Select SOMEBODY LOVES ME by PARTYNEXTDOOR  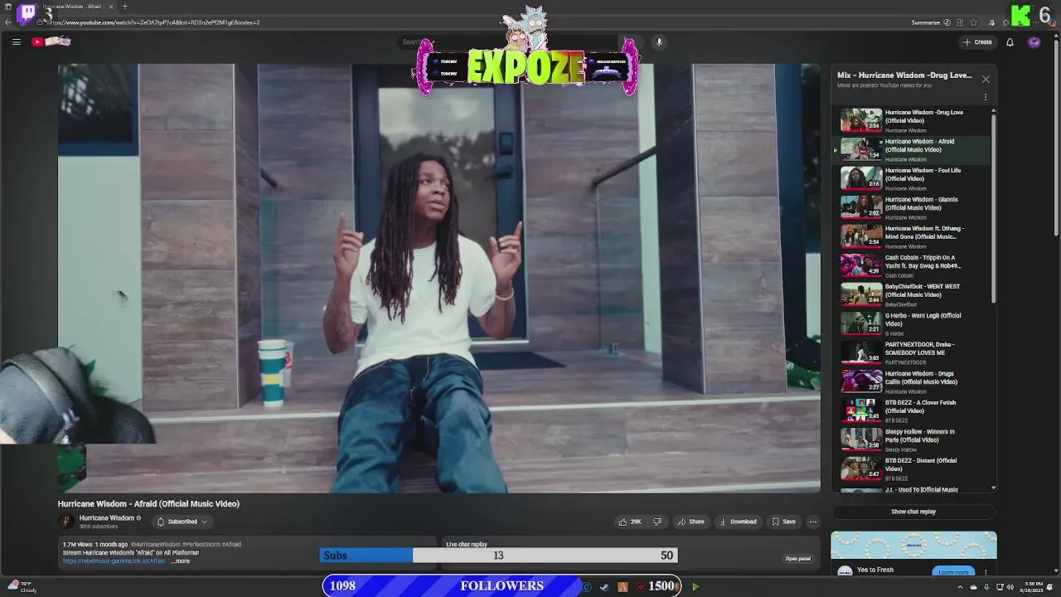pos(912,353)
